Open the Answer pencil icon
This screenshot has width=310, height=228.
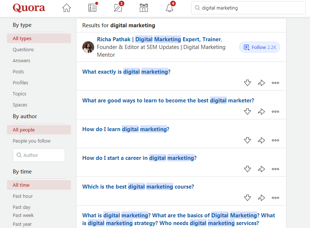click(x=118, y=8)
